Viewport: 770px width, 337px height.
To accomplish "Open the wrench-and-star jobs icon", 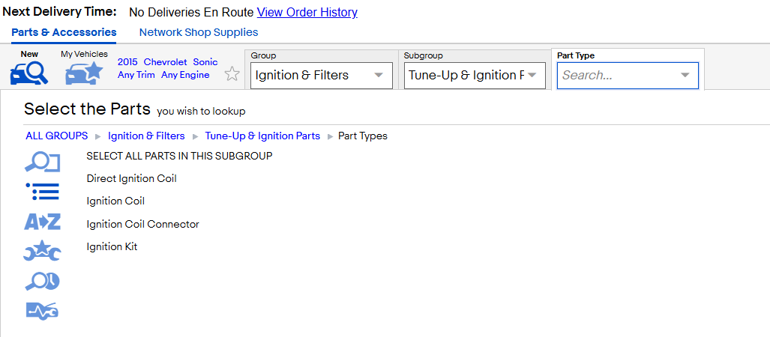I will (42, 251).
